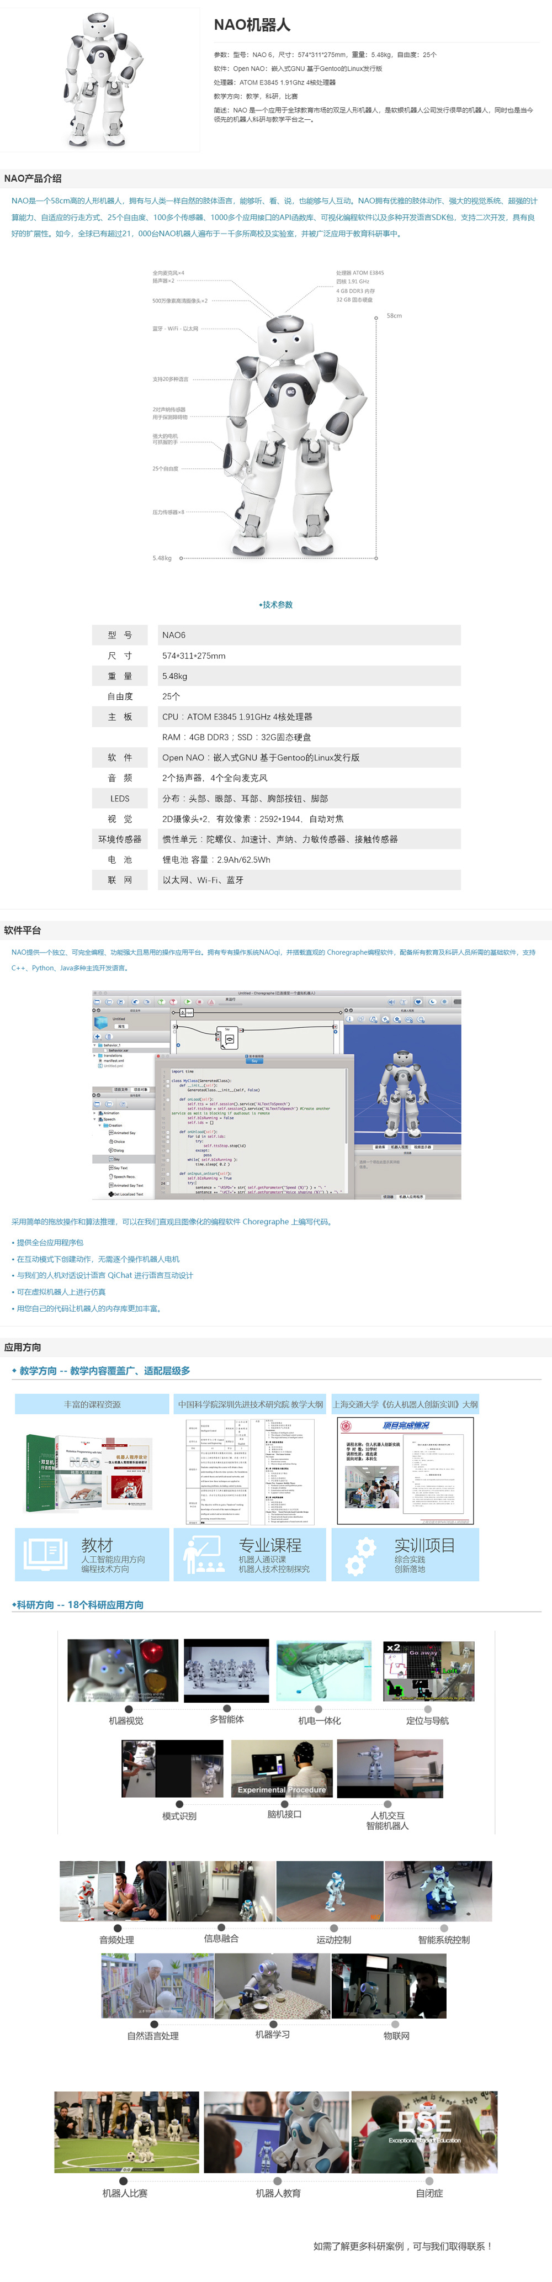Click the •技术参数 heading
The image size is (552, 2282).
275,604
